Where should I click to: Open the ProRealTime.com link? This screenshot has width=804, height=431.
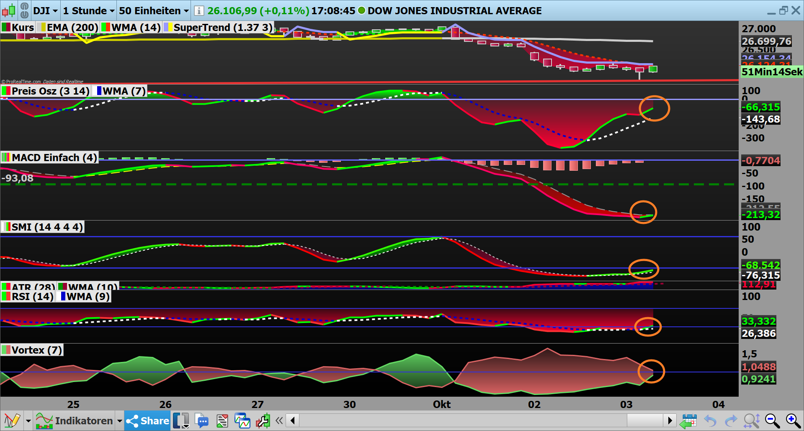coord(23,82)
